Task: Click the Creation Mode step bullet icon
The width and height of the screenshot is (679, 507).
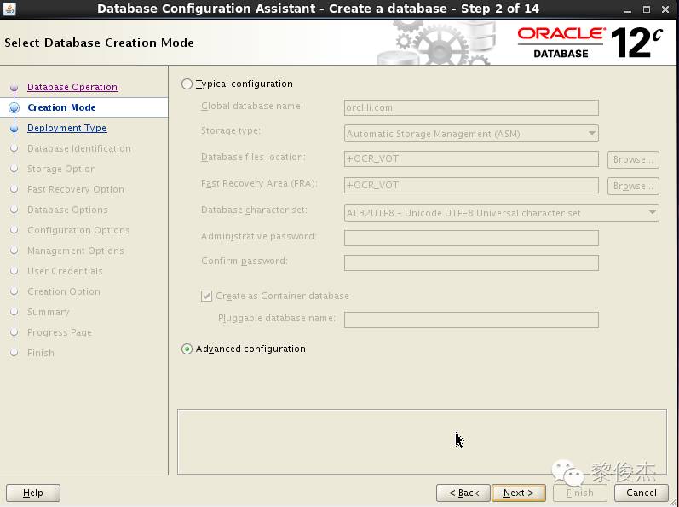Action: [x=14, y=107]
